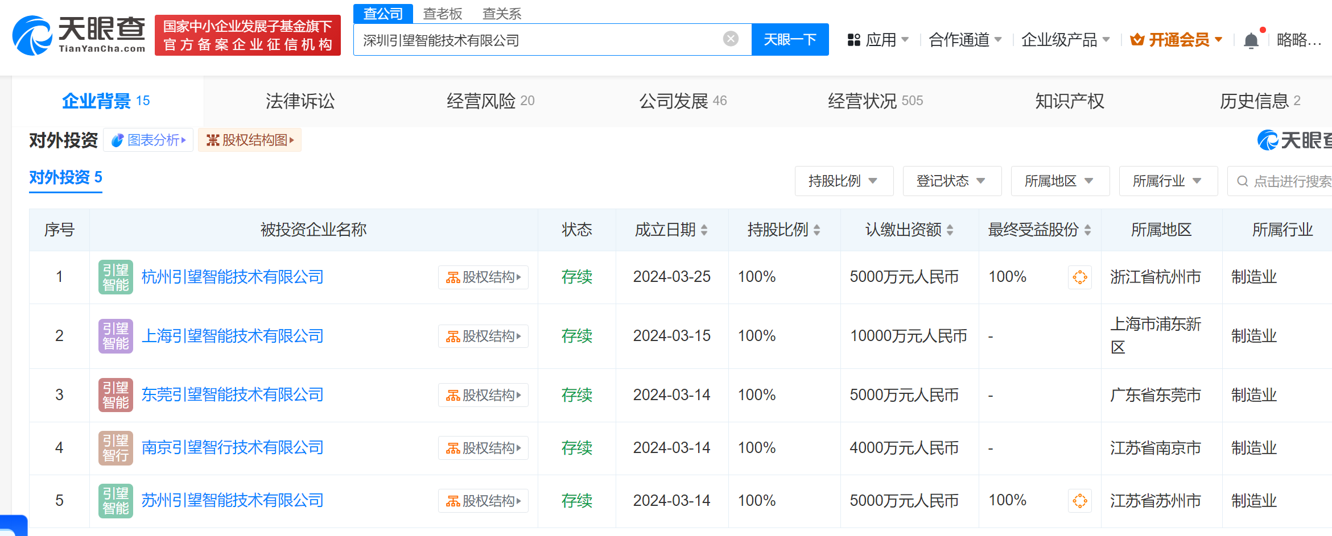This screenshot has height=536, width=1332.
Task: Click the Nanjing company logo thumbnail
Action: [116, 448]
